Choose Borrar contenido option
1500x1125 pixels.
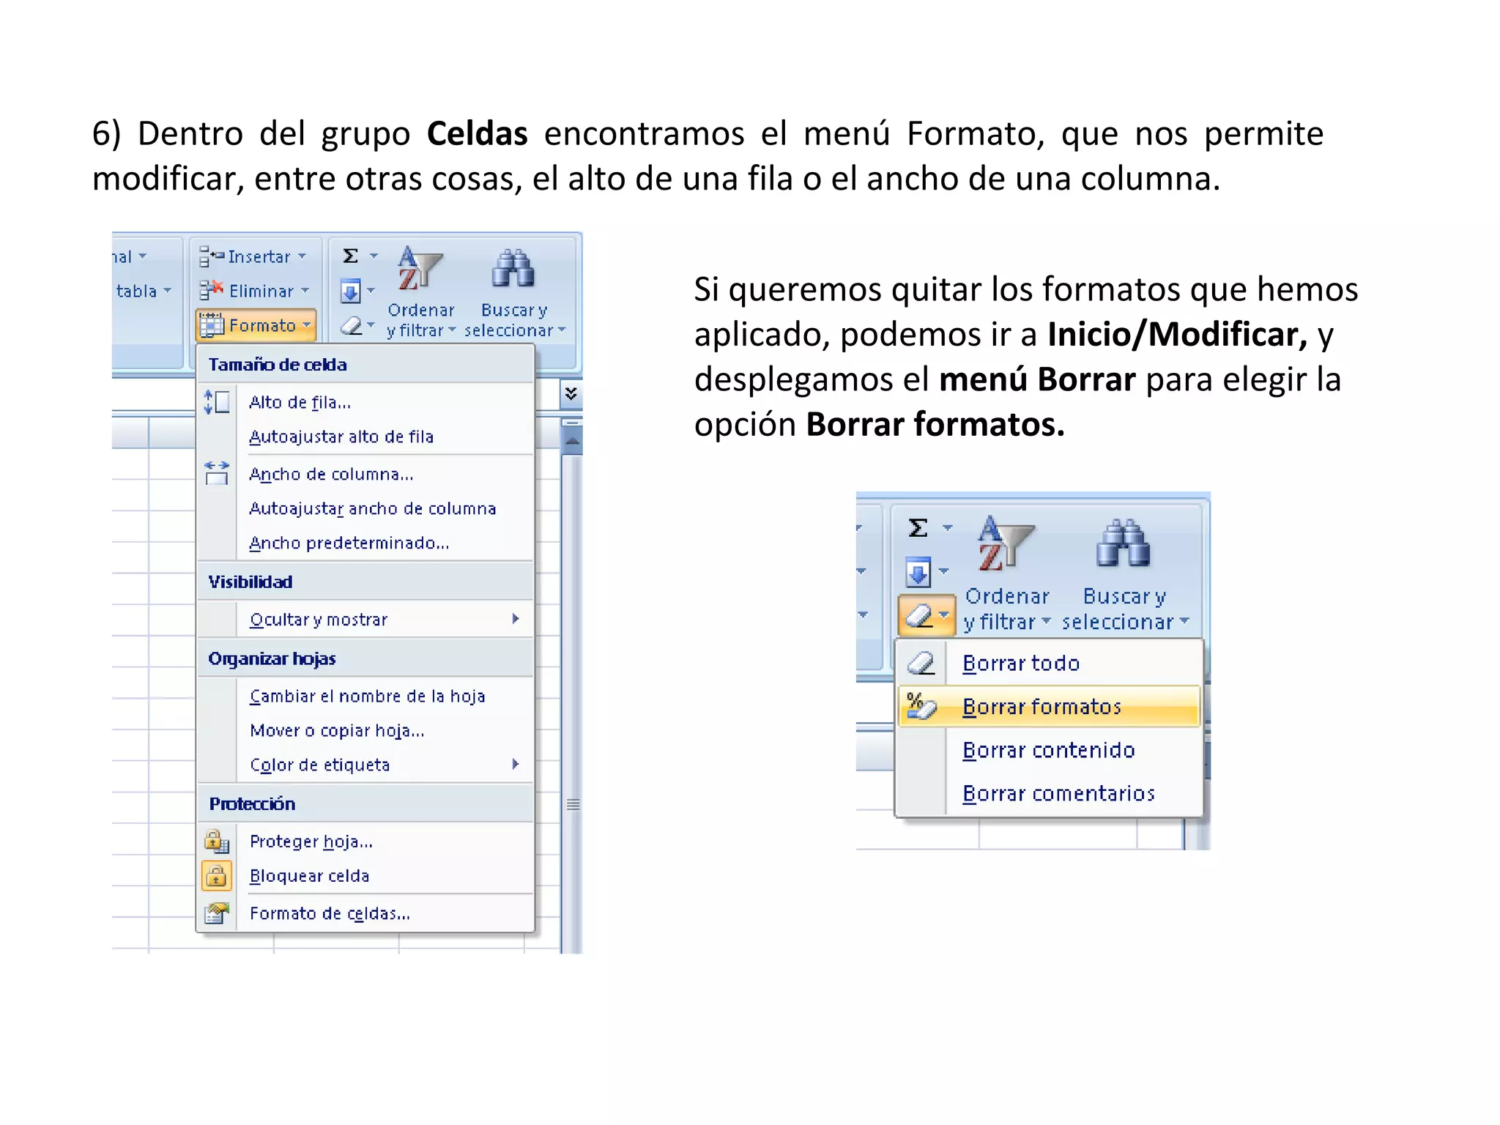click(1049, 751)
